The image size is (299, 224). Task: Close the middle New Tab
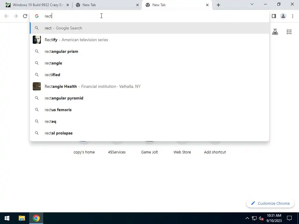click(138, 5)
